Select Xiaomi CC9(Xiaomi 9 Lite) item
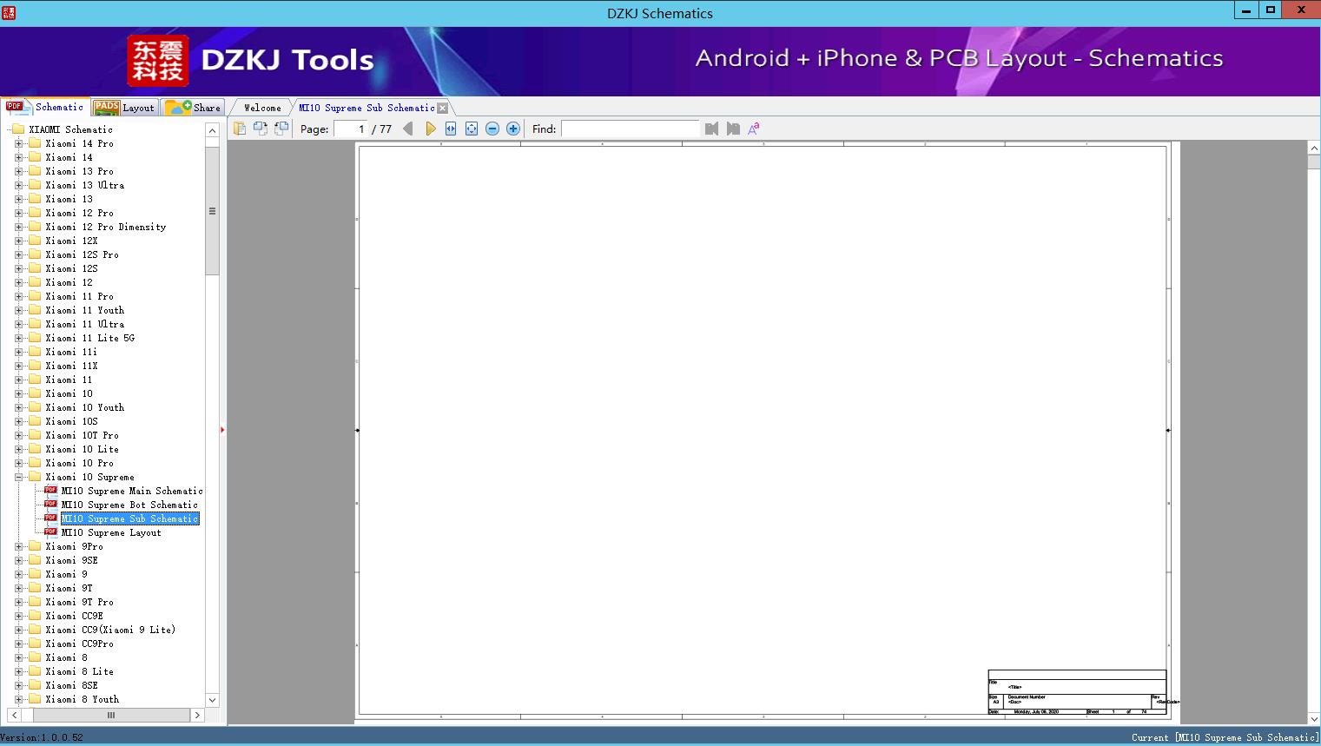This screenshot has width=1321, height=746. pyautogui.click(x=110, y=630)
